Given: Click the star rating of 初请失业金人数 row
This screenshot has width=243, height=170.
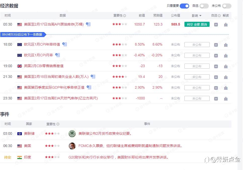Looking at the screenshot, I should [120, 77].
